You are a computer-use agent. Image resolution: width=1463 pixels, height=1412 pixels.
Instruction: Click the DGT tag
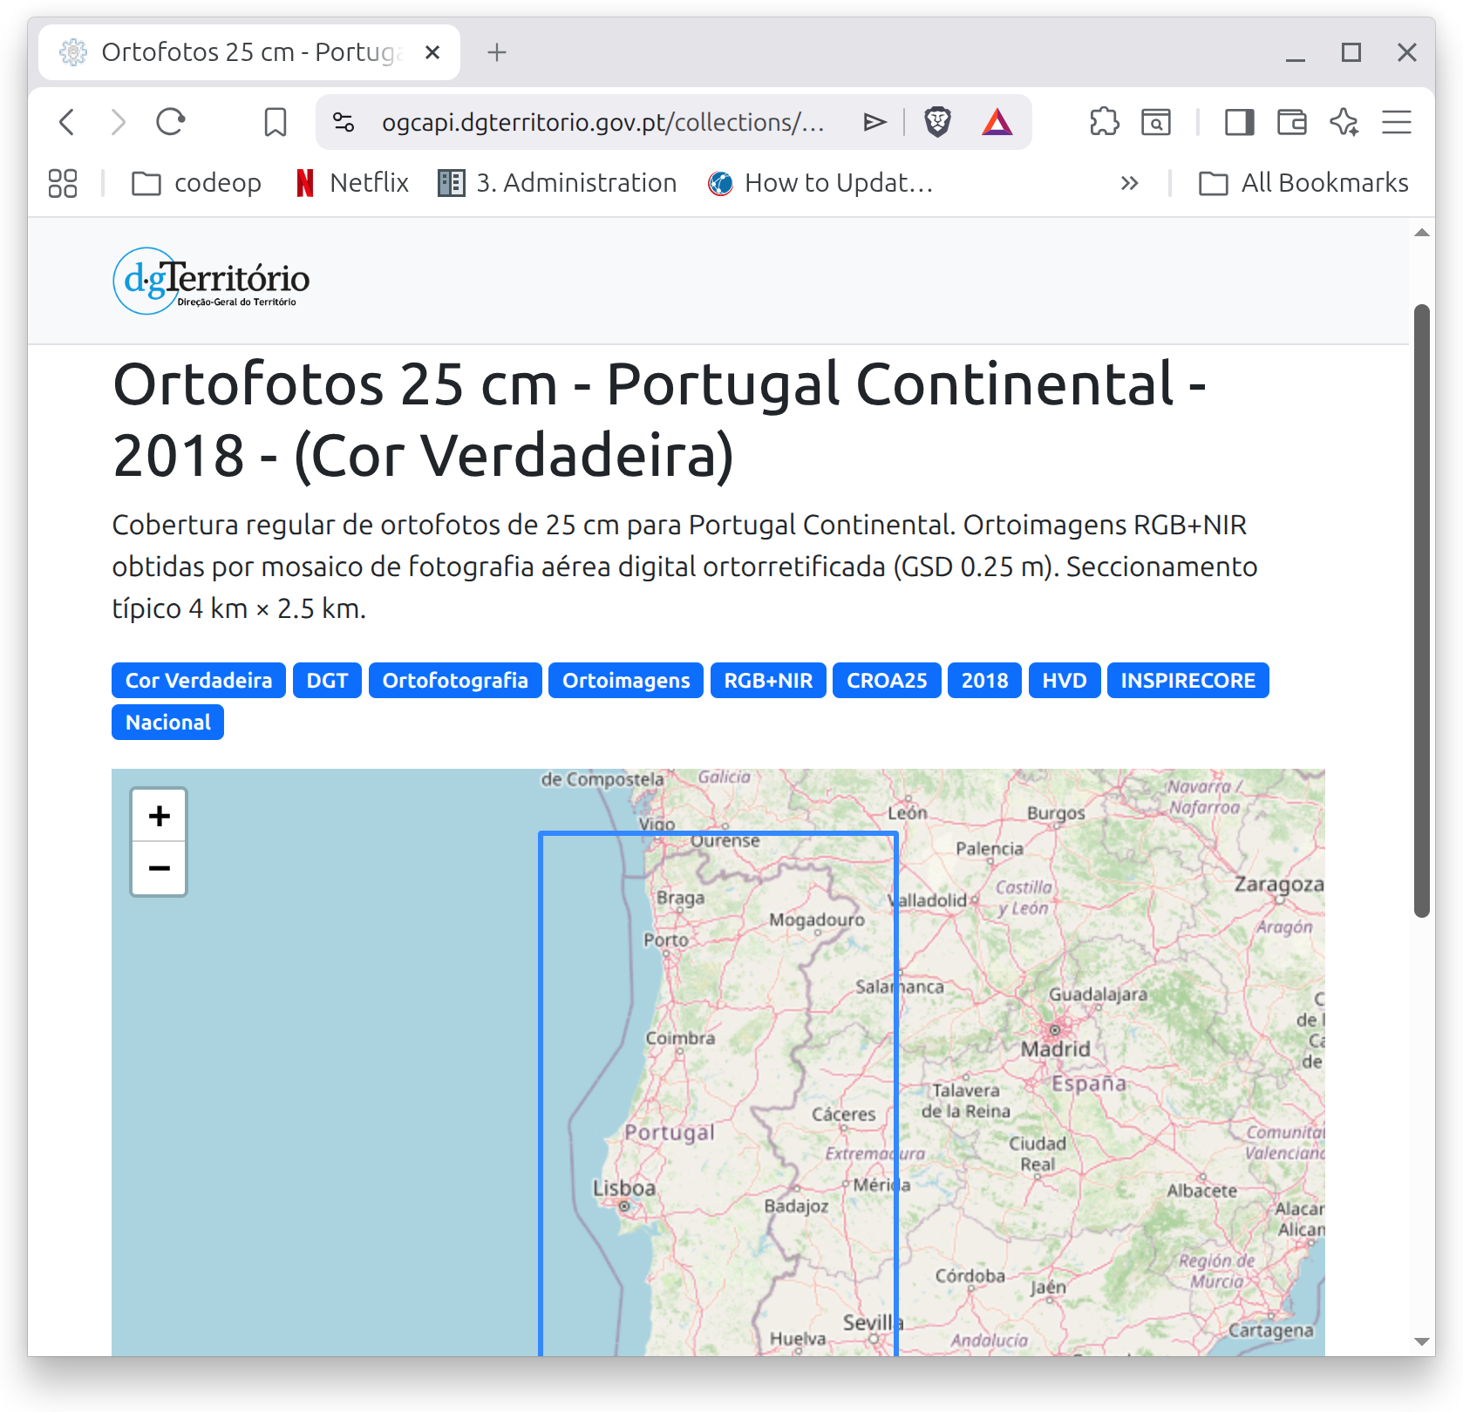(327, 681)
